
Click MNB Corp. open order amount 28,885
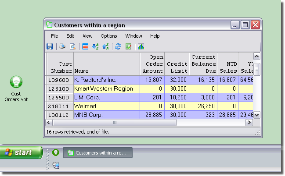coord(152,115)
